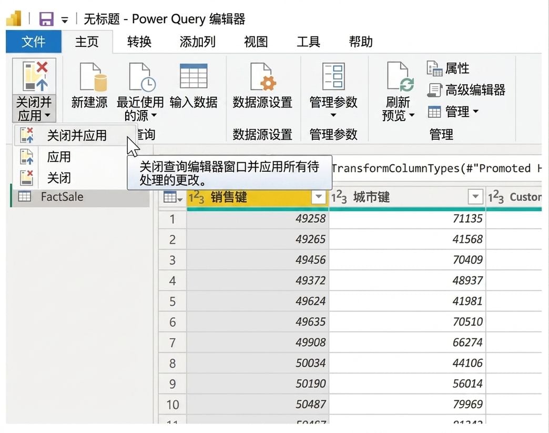Open the 文件 (File) tab

[34, 42]
